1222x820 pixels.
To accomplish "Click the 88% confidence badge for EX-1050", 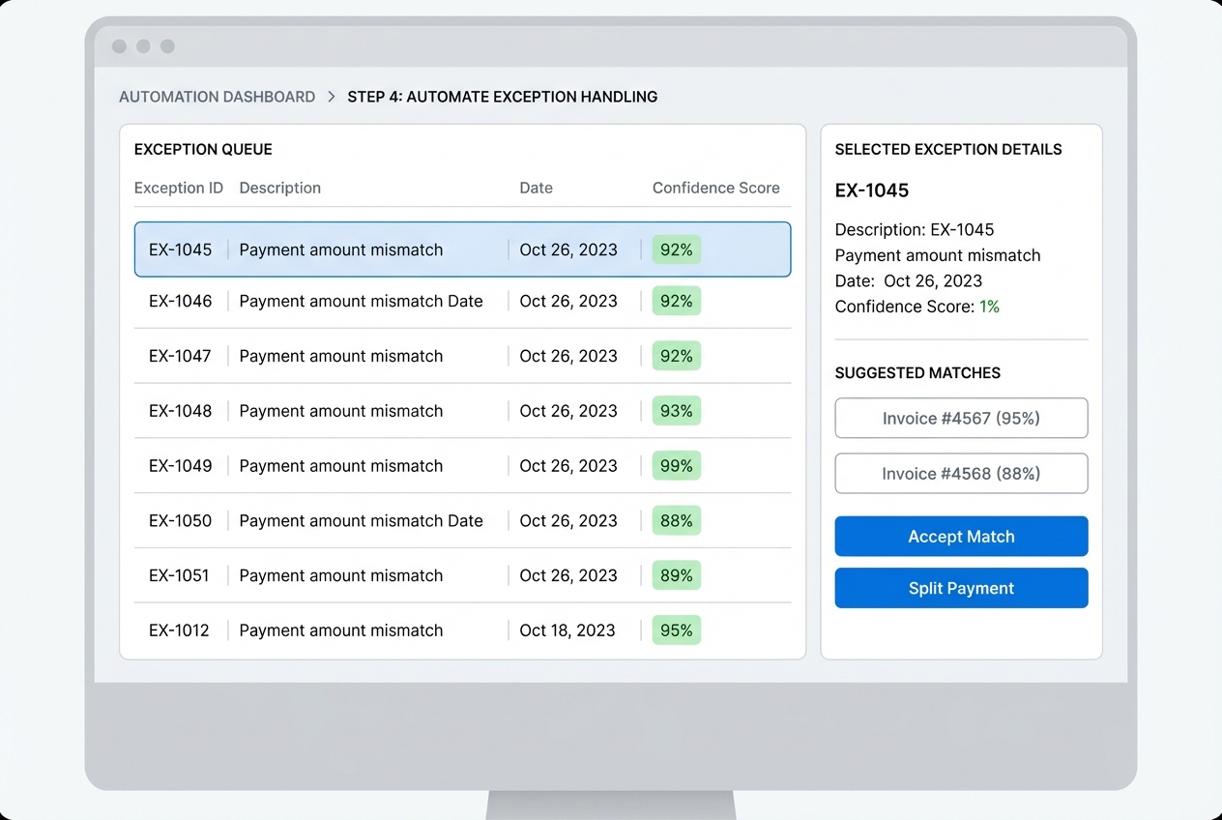I will pos(676,520).
